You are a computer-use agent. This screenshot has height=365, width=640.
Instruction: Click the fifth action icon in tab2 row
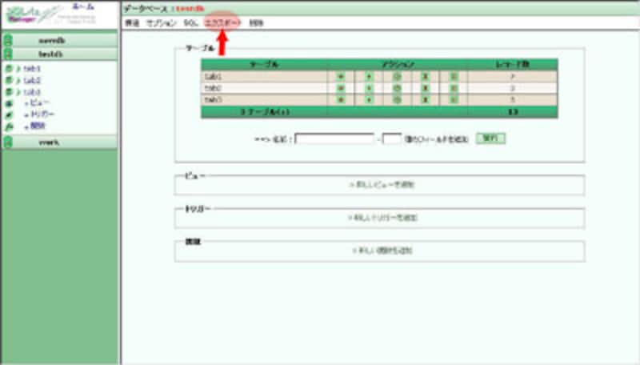pyautogui.click(x=454, y=88)
